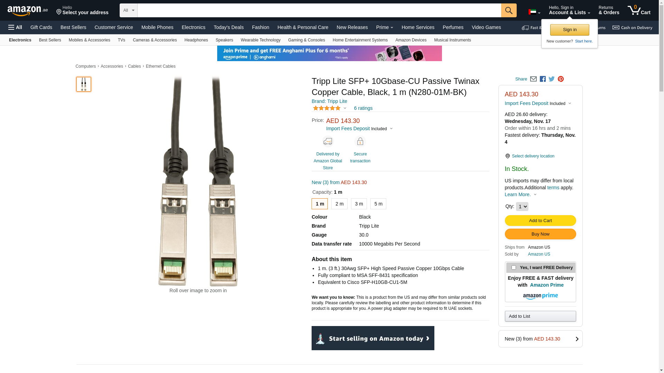The image size is (664, 373).
Task: Click the Add to Cart button
Action: tap(540, 221)
